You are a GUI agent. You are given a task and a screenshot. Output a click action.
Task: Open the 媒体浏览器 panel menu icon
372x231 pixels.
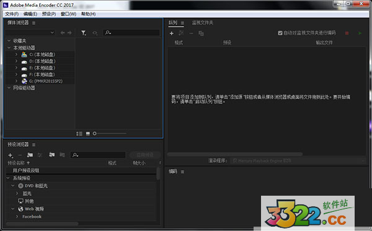(33, 23)
